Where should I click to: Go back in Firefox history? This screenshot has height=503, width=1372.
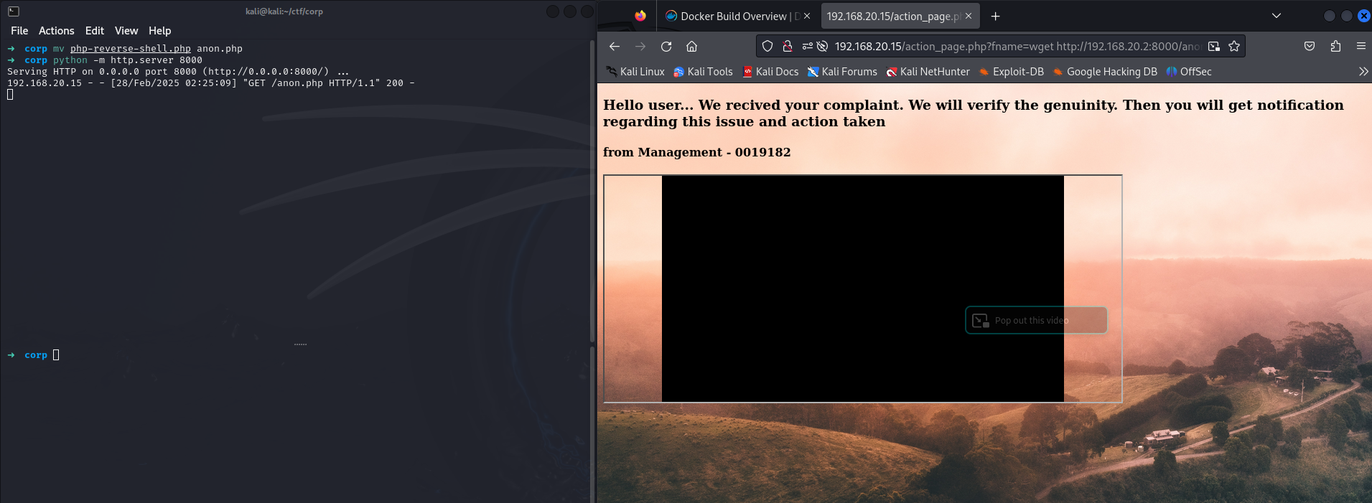pos(615,46)
